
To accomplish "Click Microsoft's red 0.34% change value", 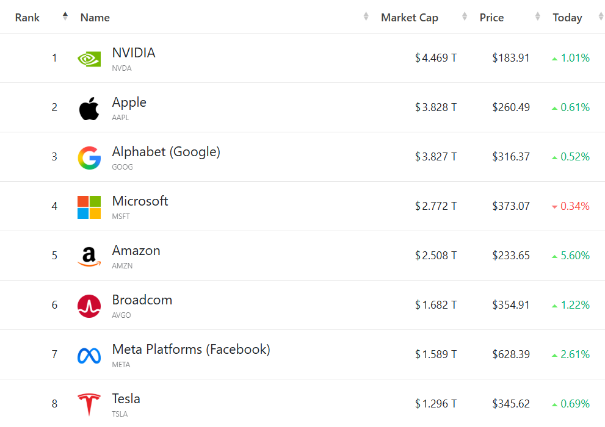I will click(x=574, y=206).
